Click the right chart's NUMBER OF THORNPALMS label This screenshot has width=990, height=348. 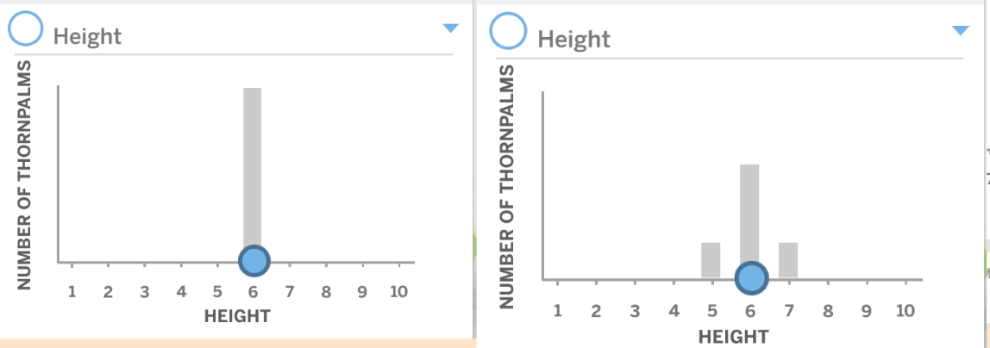coord(509,185)
